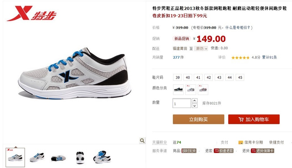Select shoe size 39
The height and width of the screenshot is (168, 292).
click(178, 77)
